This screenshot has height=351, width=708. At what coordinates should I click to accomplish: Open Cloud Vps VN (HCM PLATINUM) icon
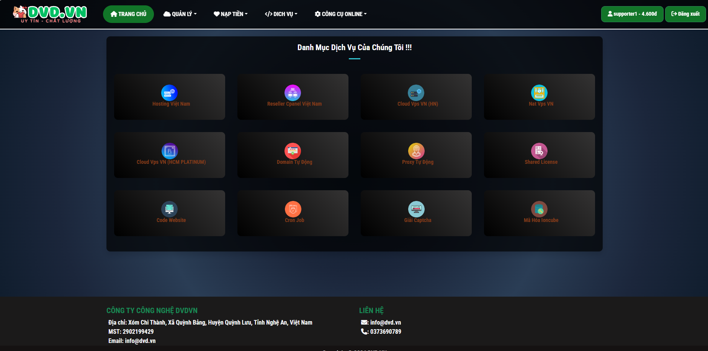169,151
